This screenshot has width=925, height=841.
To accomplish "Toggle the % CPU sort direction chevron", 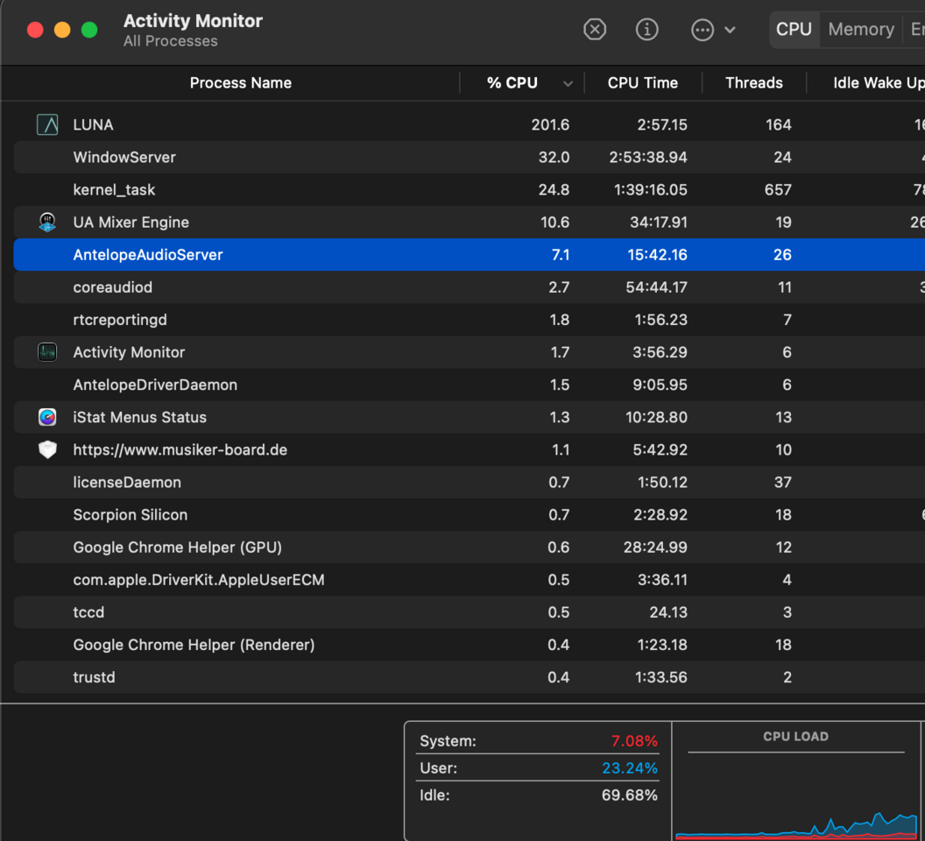I will click(x=568, y=83).
